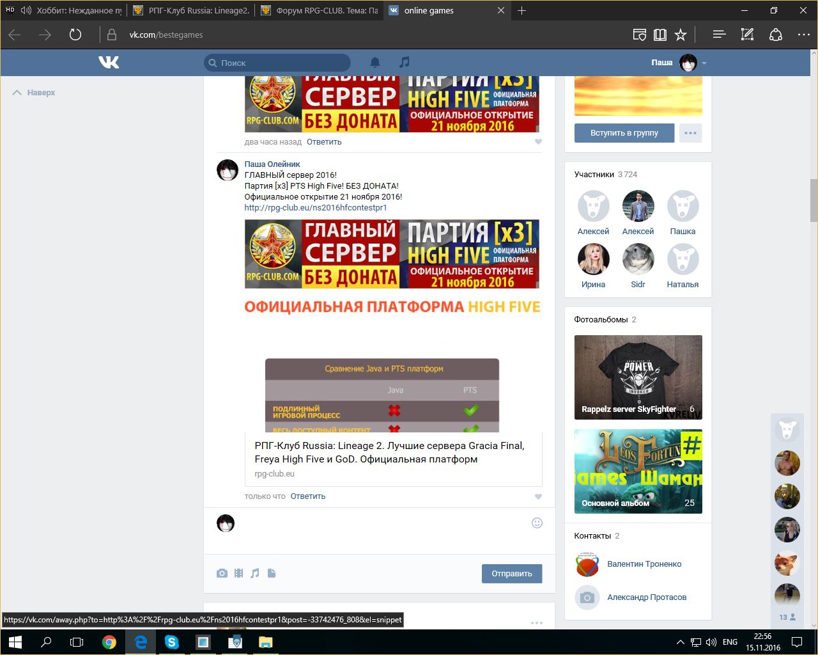Open File Explorer from the taskbar

(266, 642)
